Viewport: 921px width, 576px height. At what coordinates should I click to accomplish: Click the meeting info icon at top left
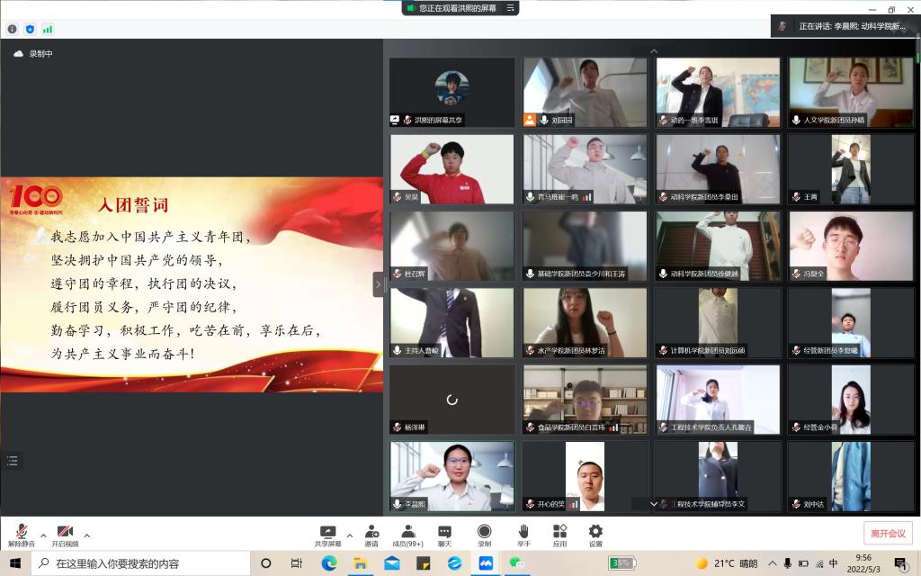coord(13,29)
